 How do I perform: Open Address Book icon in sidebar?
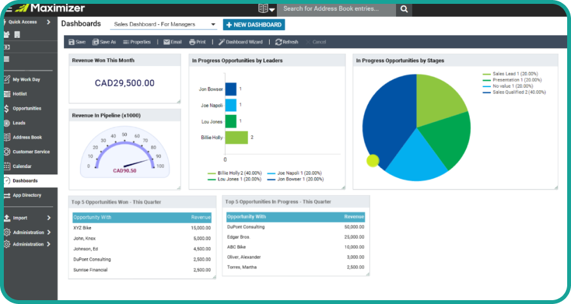coord(7,137)
